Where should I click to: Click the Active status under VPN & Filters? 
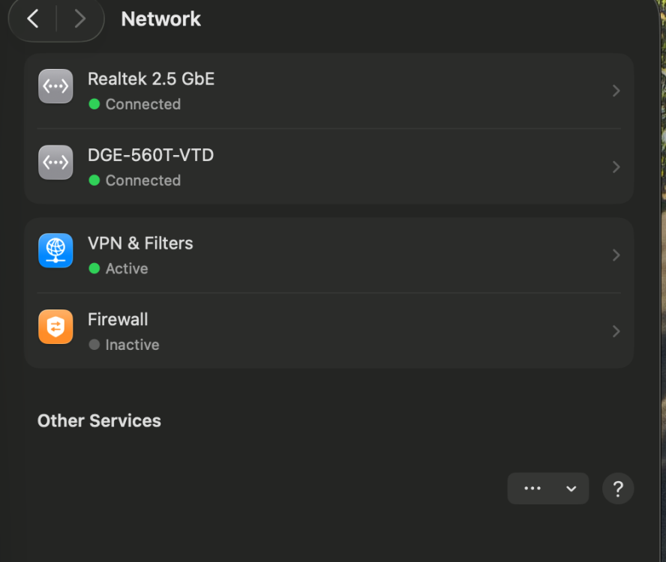point(127,268)
